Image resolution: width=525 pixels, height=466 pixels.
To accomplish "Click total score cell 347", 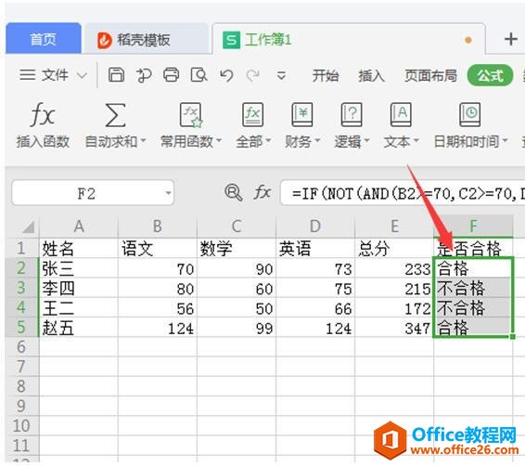I will [394, 328].
